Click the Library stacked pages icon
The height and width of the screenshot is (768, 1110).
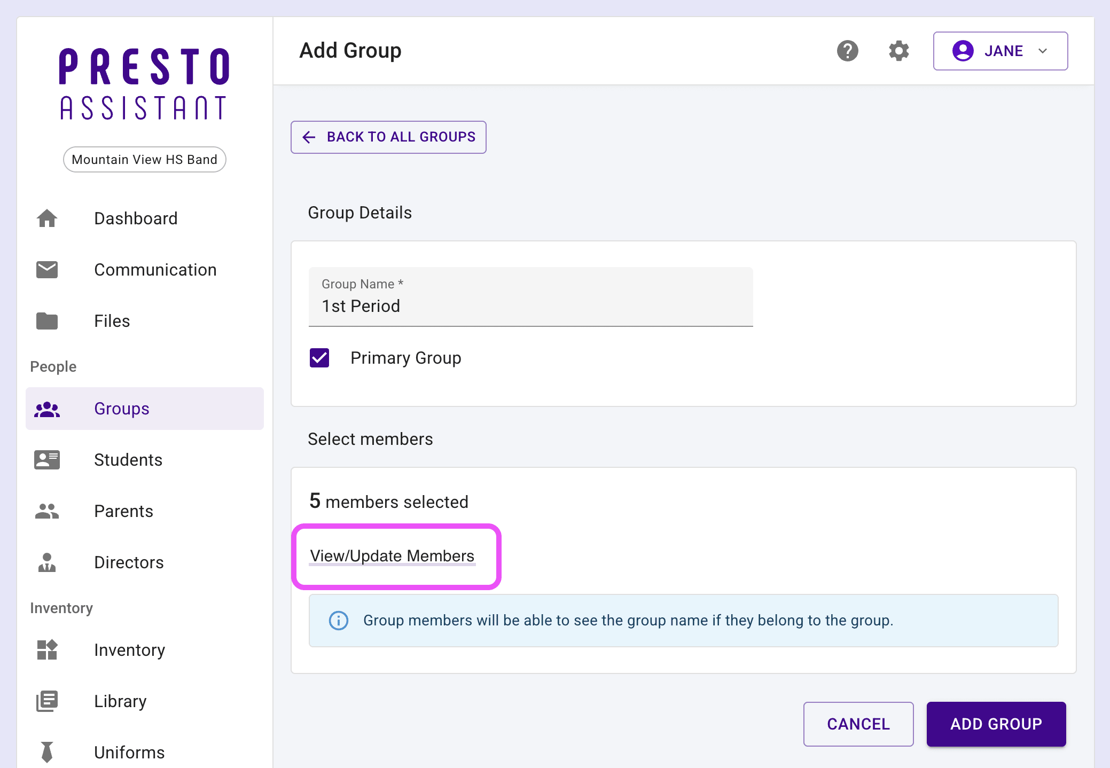(47, 701)
